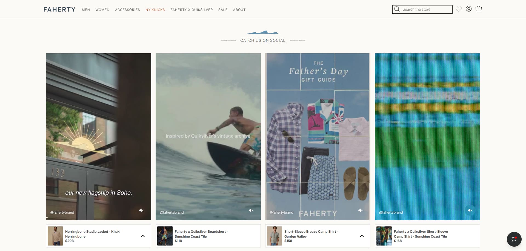
Task: Open wishlist heart icon
Action: click(x=459, y=9)
